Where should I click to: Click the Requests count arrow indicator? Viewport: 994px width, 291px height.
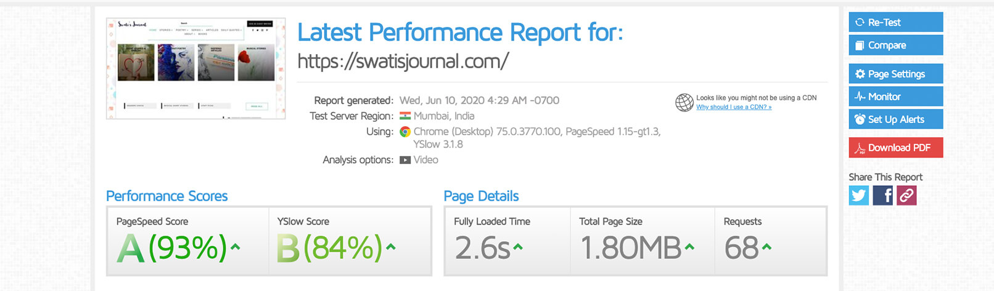click(766, 247)
